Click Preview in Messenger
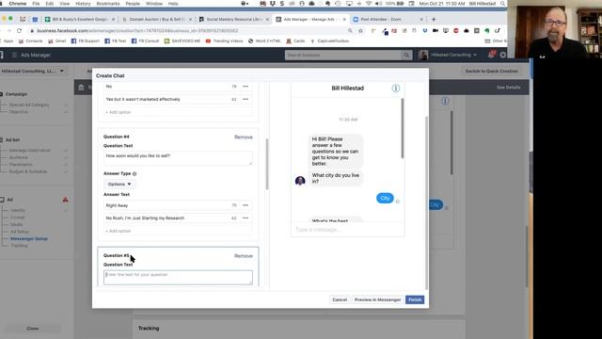Image resolution: width=602 pixels, height=339 pixels. pos(377,299)
